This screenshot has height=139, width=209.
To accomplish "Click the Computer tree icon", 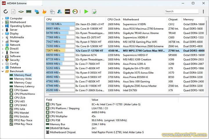I will [7, 18].
